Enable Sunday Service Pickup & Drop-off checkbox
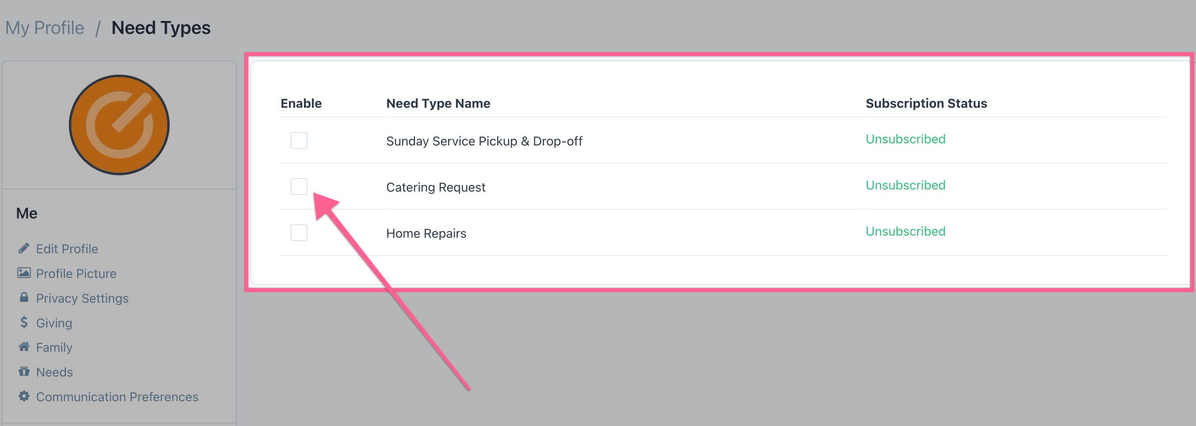This screenshot has height=426, width=1196. (x=299, y=140)
